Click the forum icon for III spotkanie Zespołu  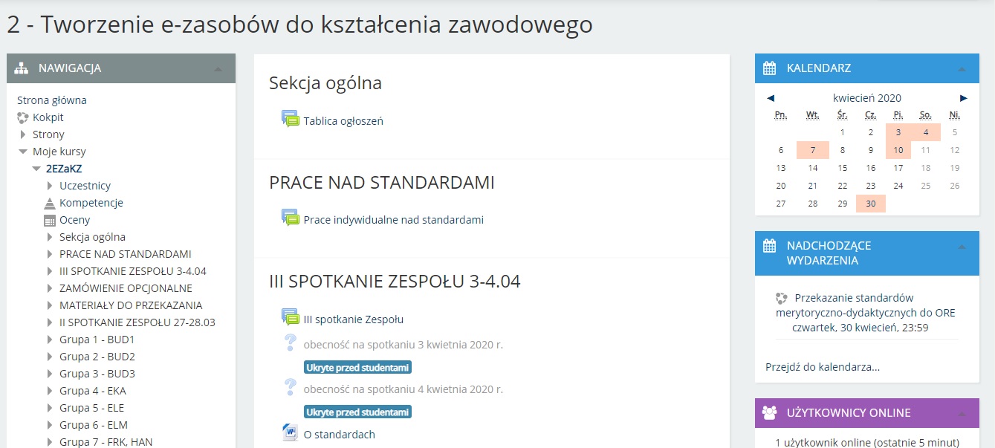pos(290,318)
